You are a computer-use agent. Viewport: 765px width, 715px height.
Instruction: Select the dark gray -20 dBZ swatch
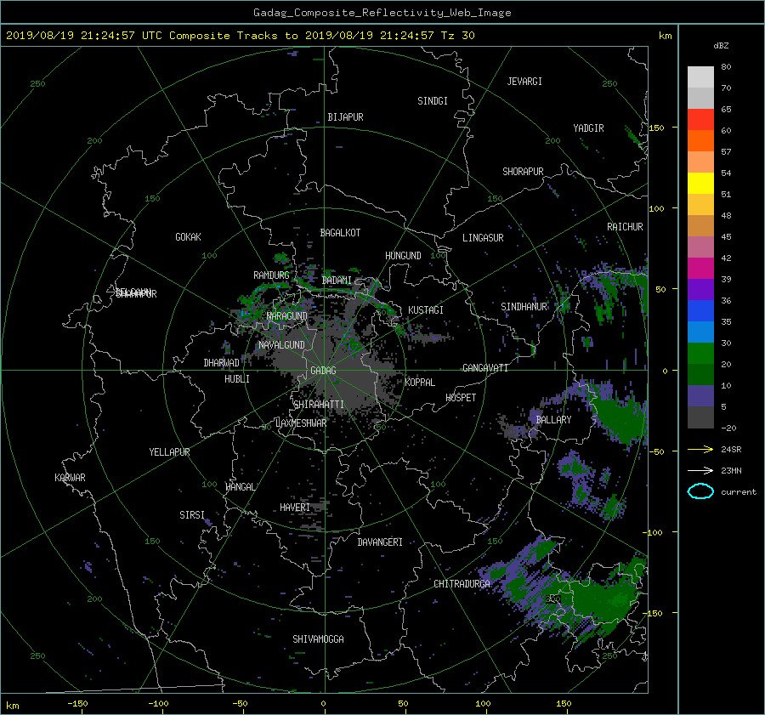click(700, 417)
